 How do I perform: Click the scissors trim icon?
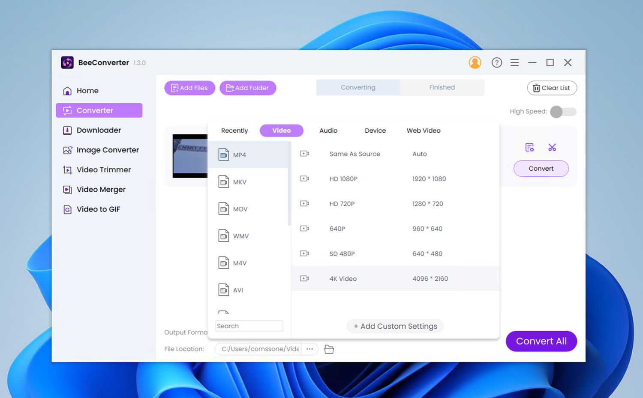pyautogui.click(x=552, y=147)
